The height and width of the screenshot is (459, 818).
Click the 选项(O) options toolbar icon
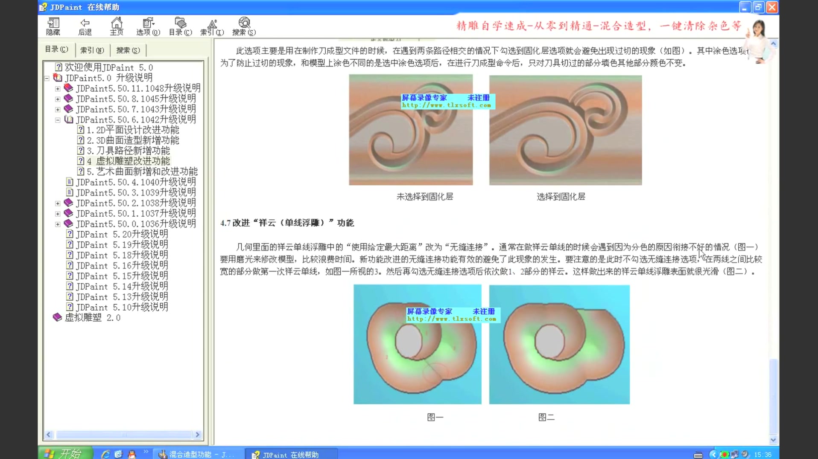(147, 26)
